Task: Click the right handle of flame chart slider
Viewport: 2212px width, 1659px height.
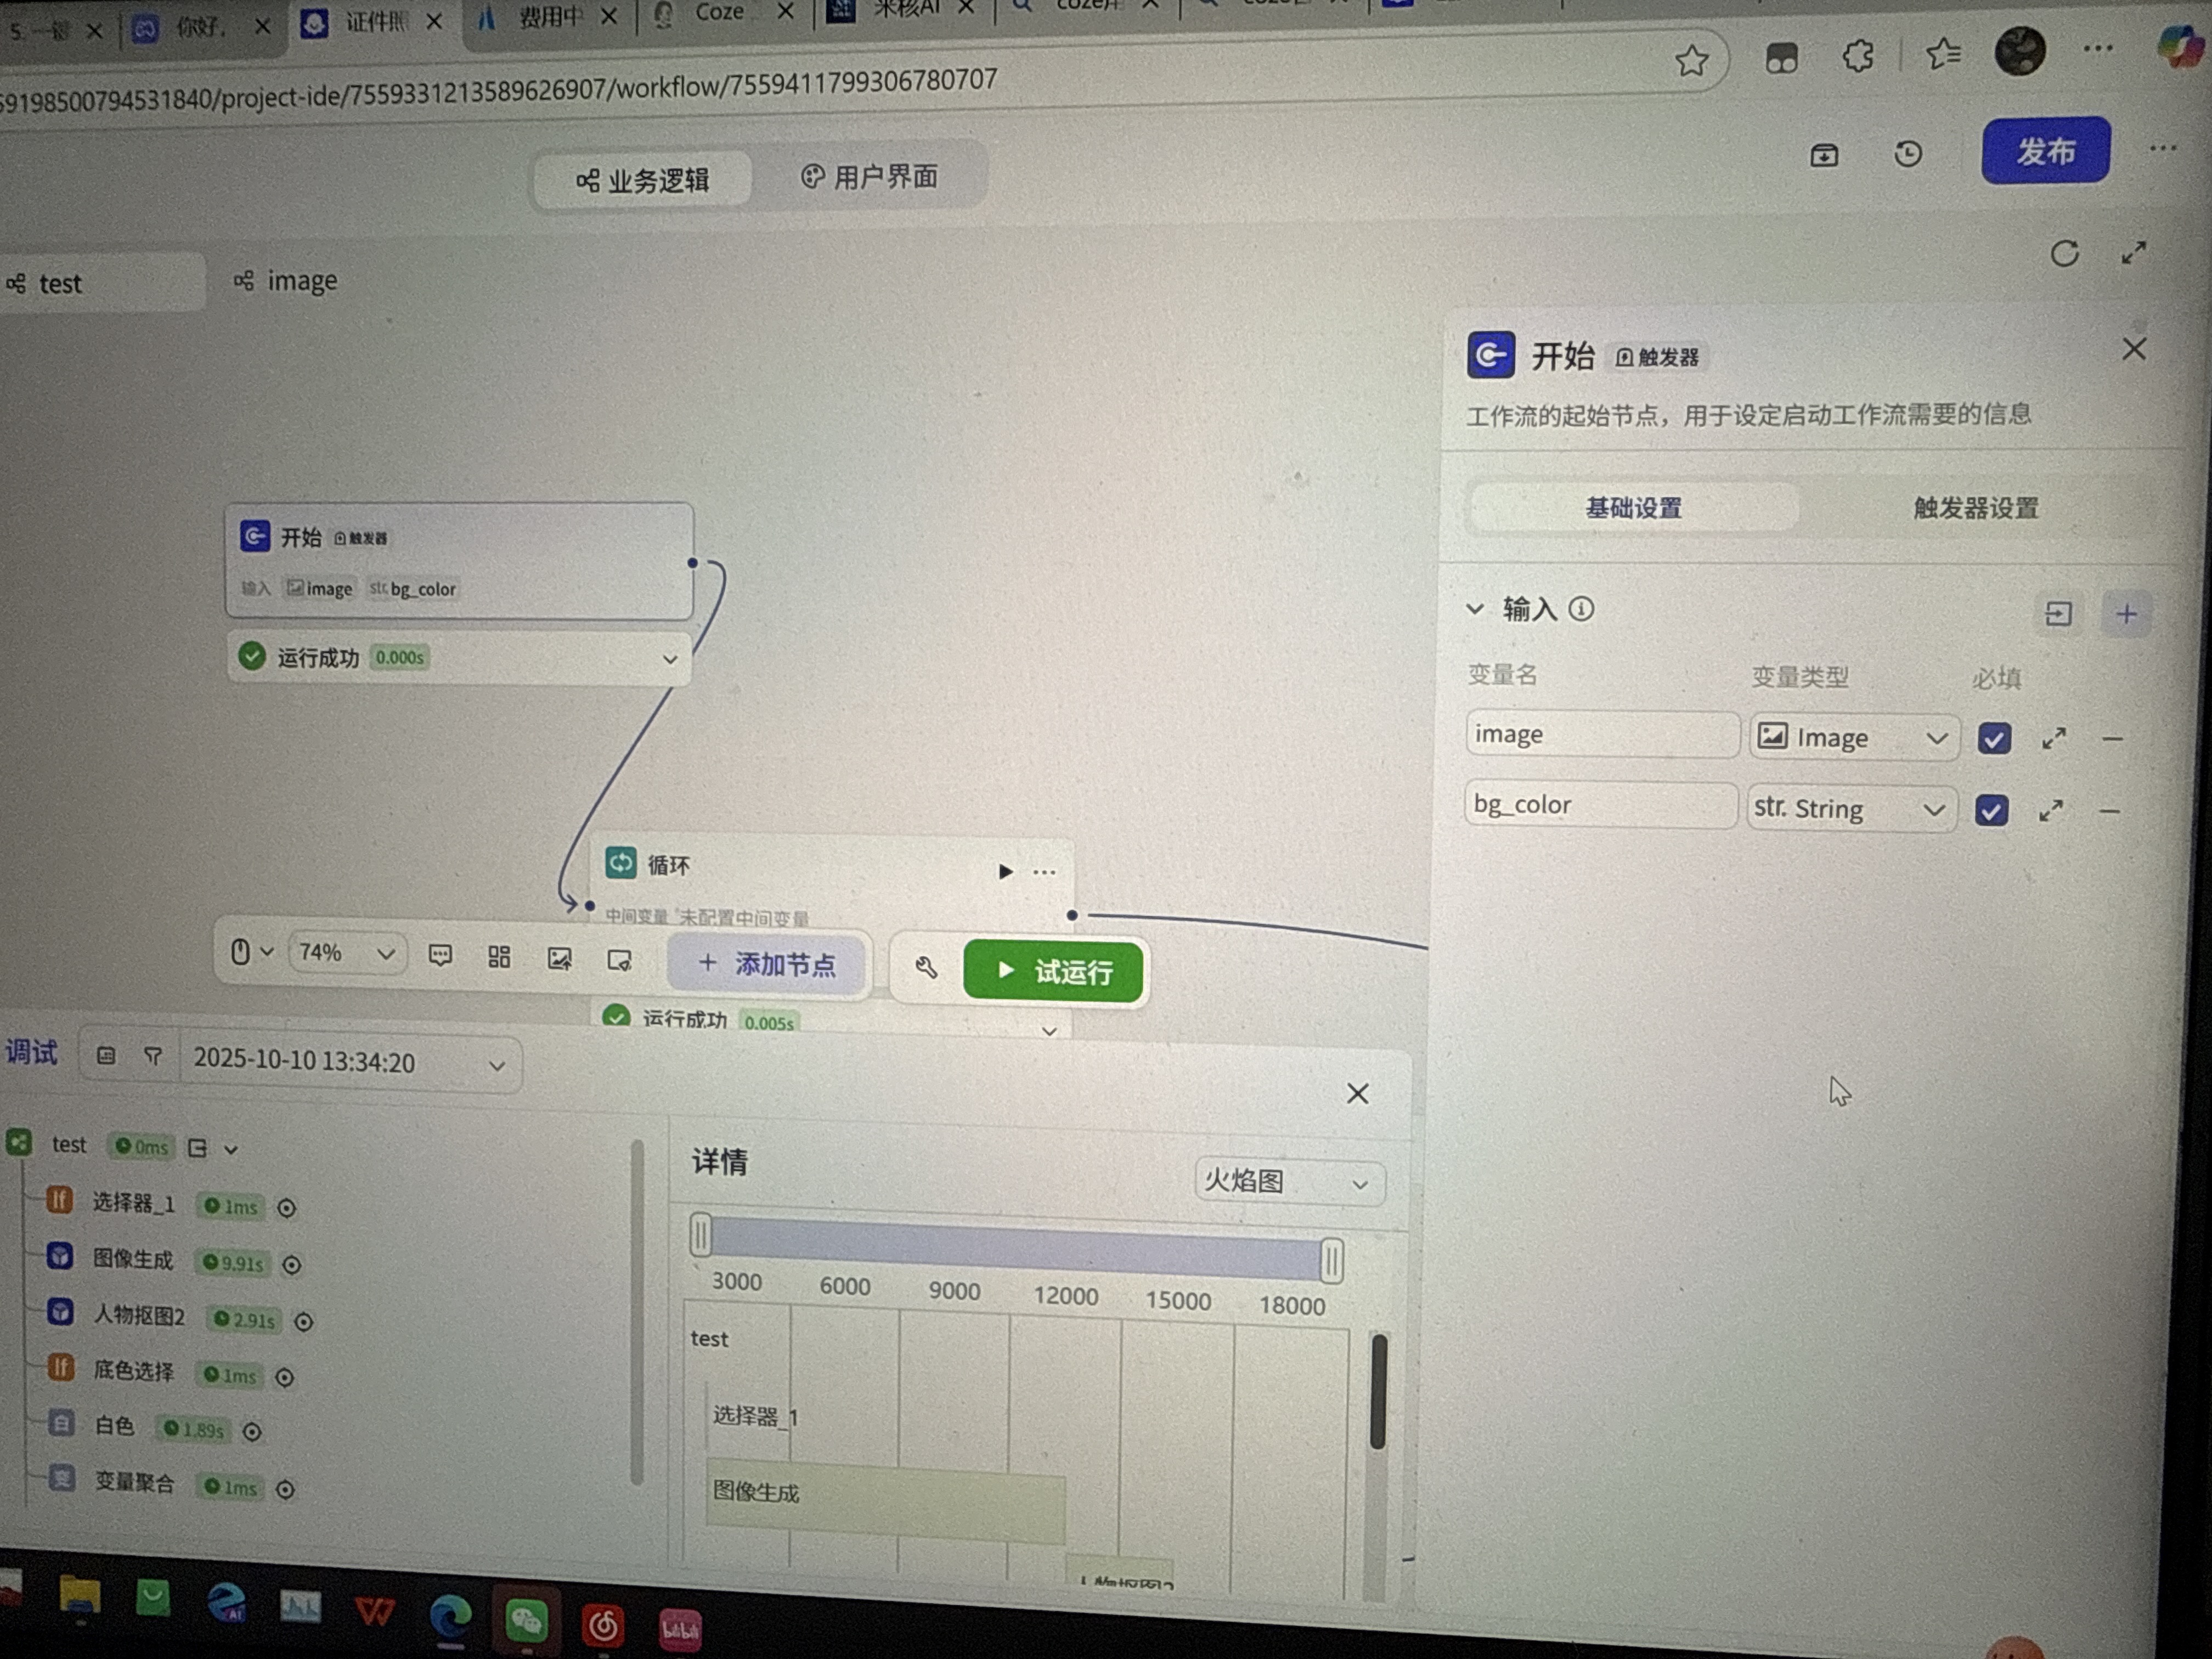Action: pos(1331,1262)
